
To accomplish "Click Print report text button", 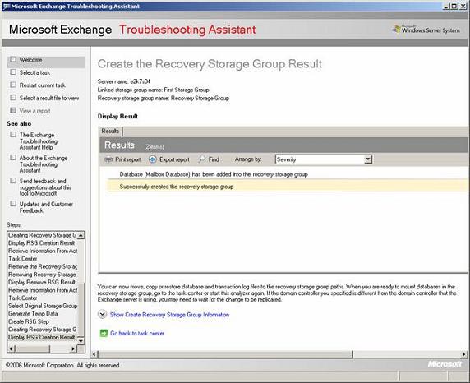I will [x=128, y=159].
